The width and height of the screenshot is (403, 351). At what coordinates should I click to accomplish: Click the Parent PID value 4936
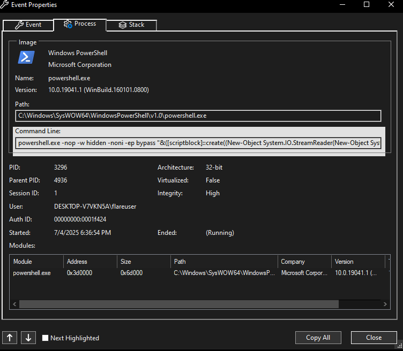(61, 180)
